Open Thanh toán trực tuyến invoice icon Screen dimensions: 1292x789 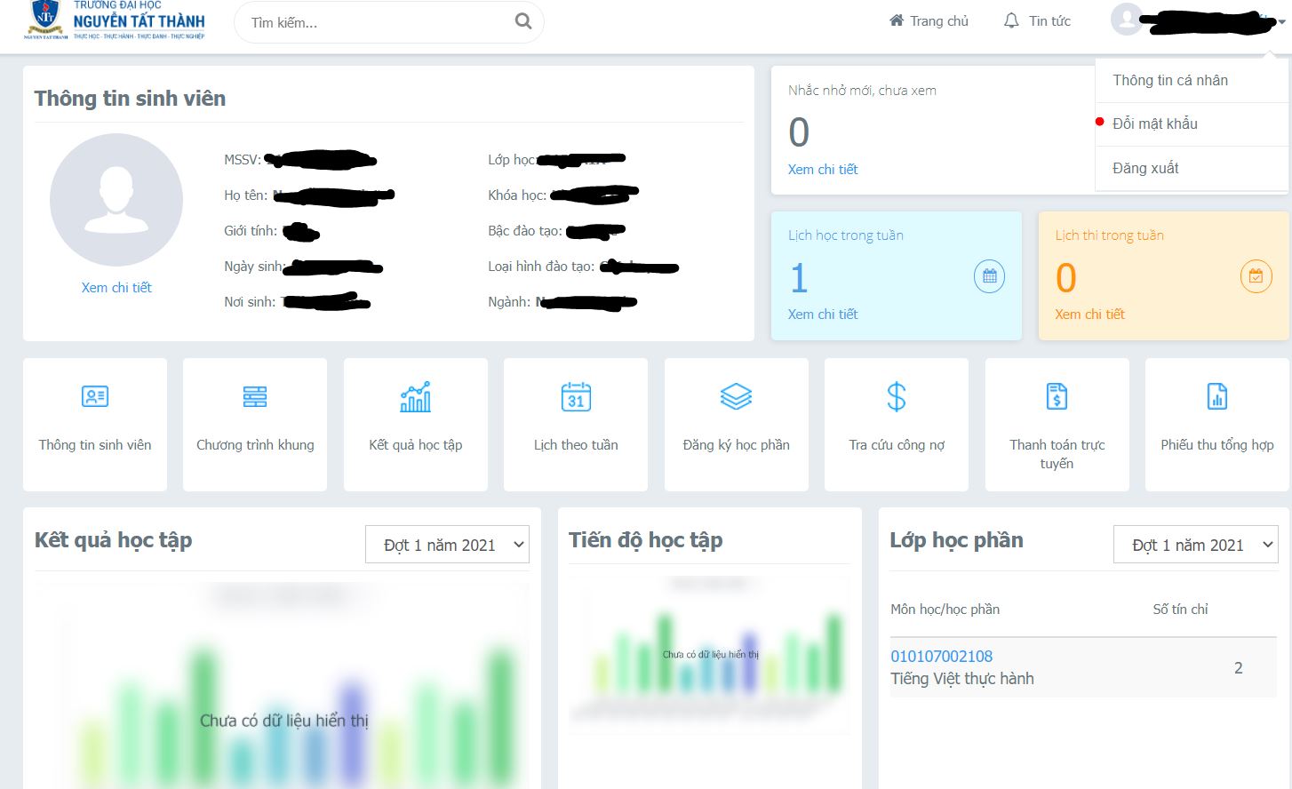tap(1057, 396)
